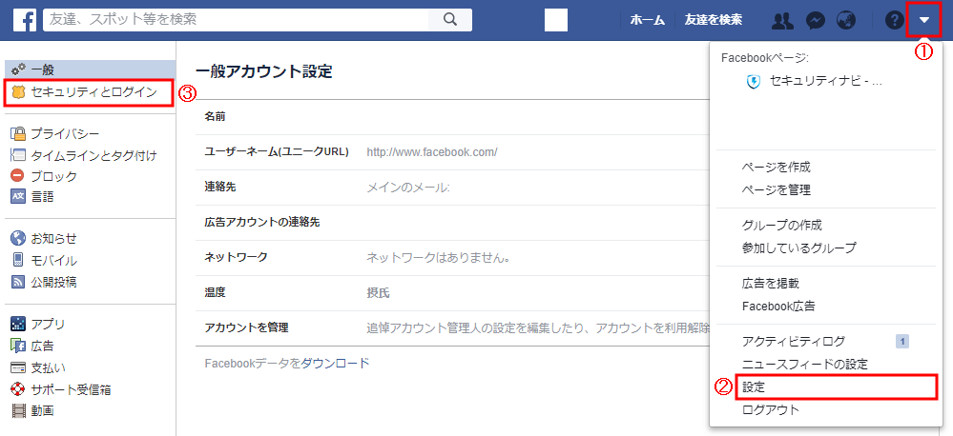Click the セキュリティナビ page name in menu

pos(826,81)
